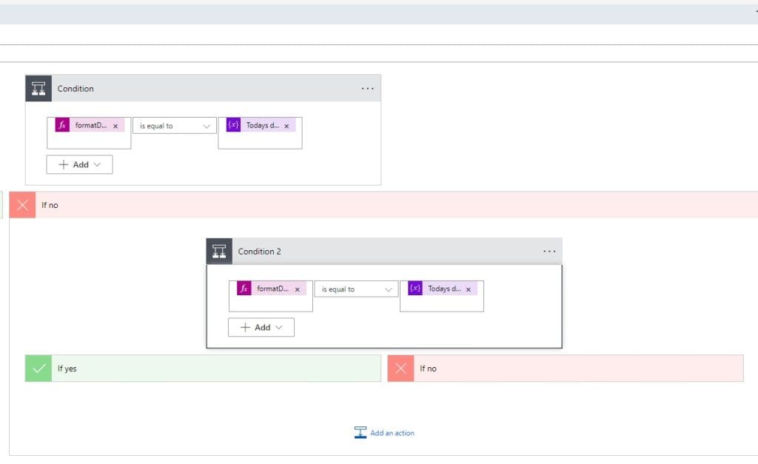Click the variable icon in Condition
The image size is (758, 464).
(233, 125)
